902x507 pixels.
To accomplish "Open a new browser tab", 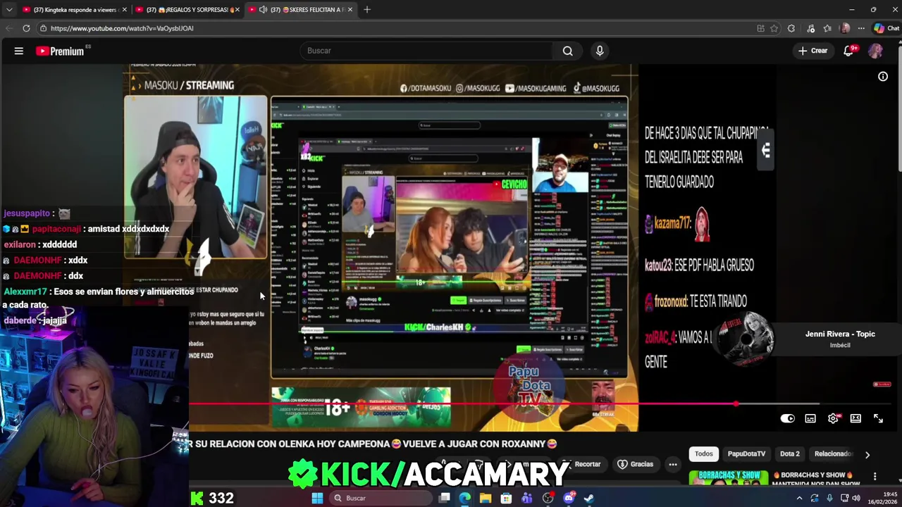I will pos(367,9).
